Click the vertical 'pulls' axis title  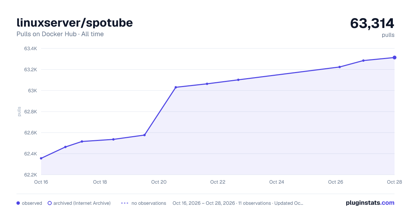tap(19, 112)
